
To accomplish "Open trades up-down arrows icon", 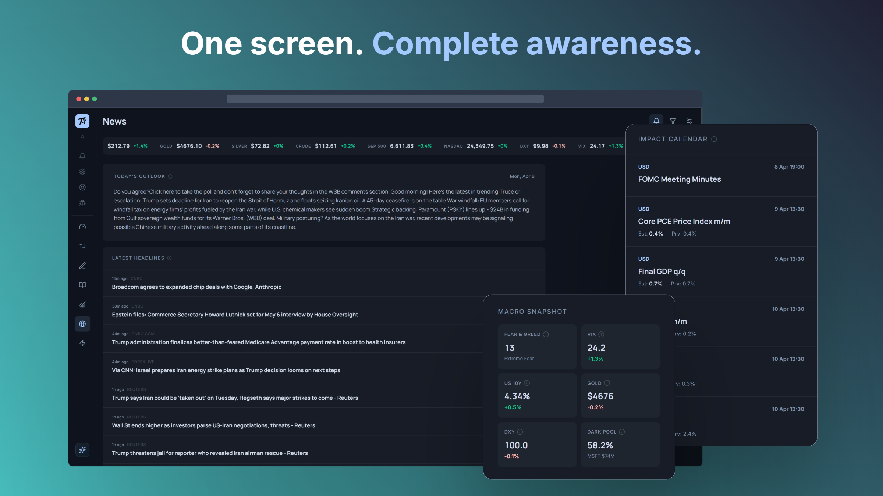I will click(x=82, y=246).
